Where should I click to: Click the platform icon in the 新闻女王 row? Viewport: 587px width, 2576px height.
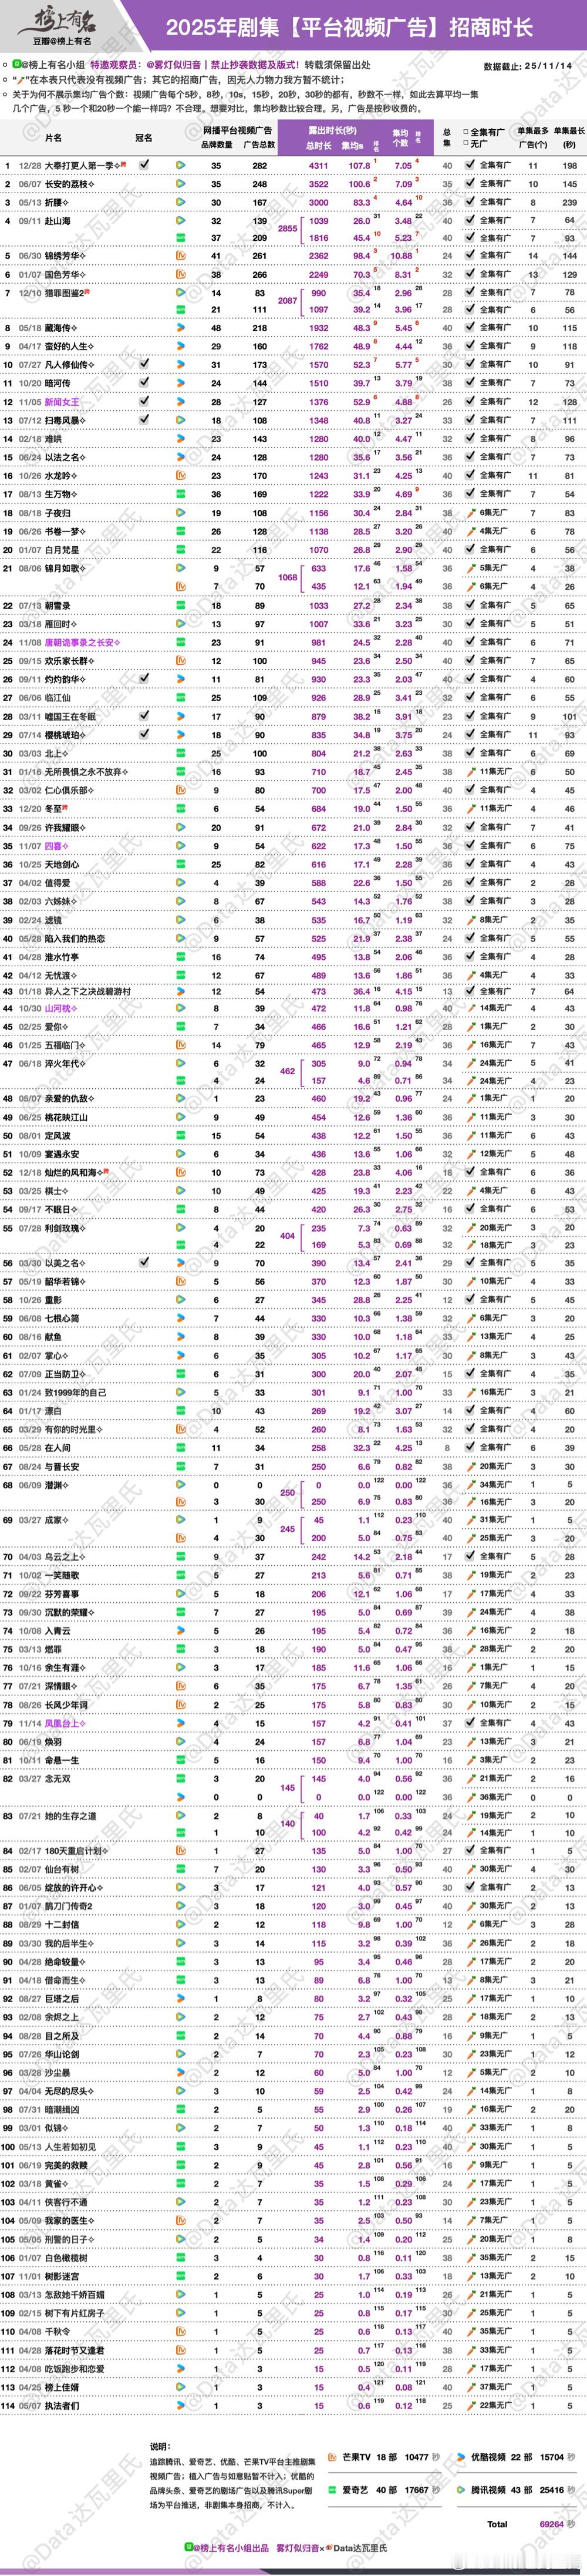pyautogui.click(x=181, y=402)
